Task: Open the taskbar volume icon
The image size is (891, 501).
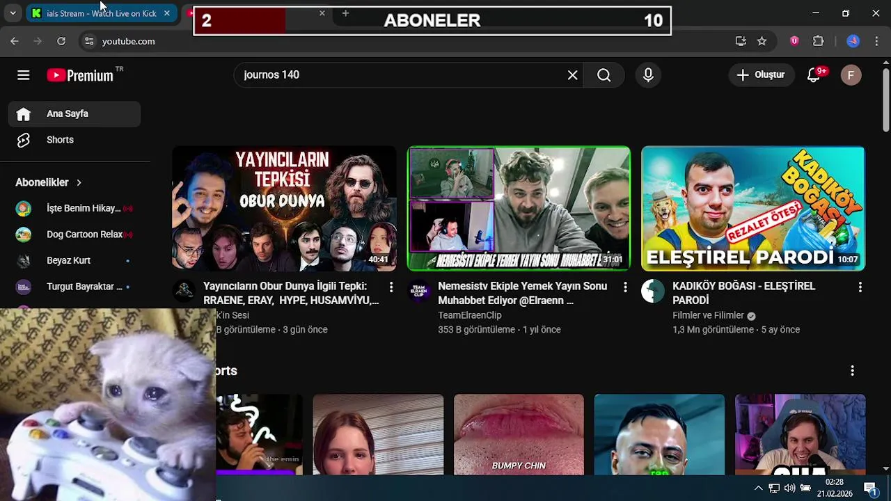Action: click(789, 488)
